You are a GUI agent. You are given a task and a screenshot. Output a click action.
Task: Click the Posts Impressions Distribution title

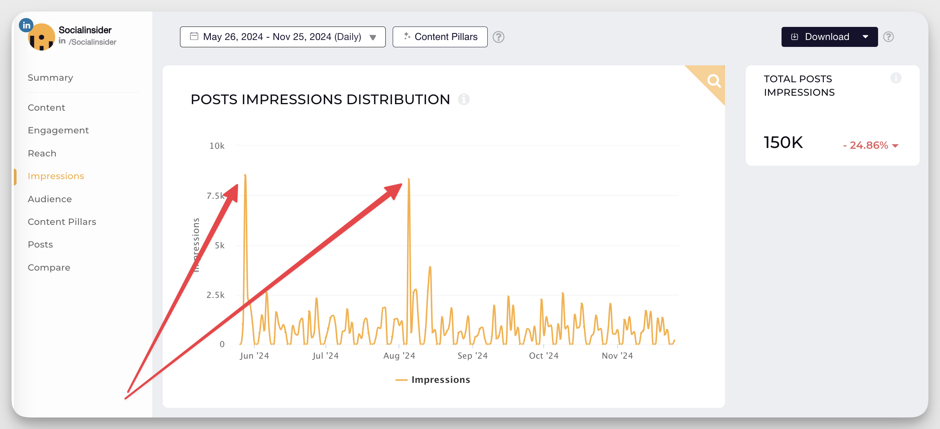320,100
